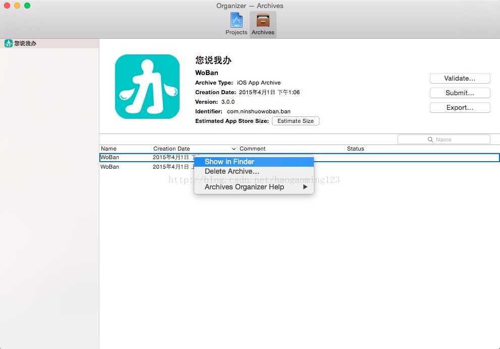
Task: Expand the Archives Organizer Help arrow
Action: pyautogui.click(x=305, y=187)
